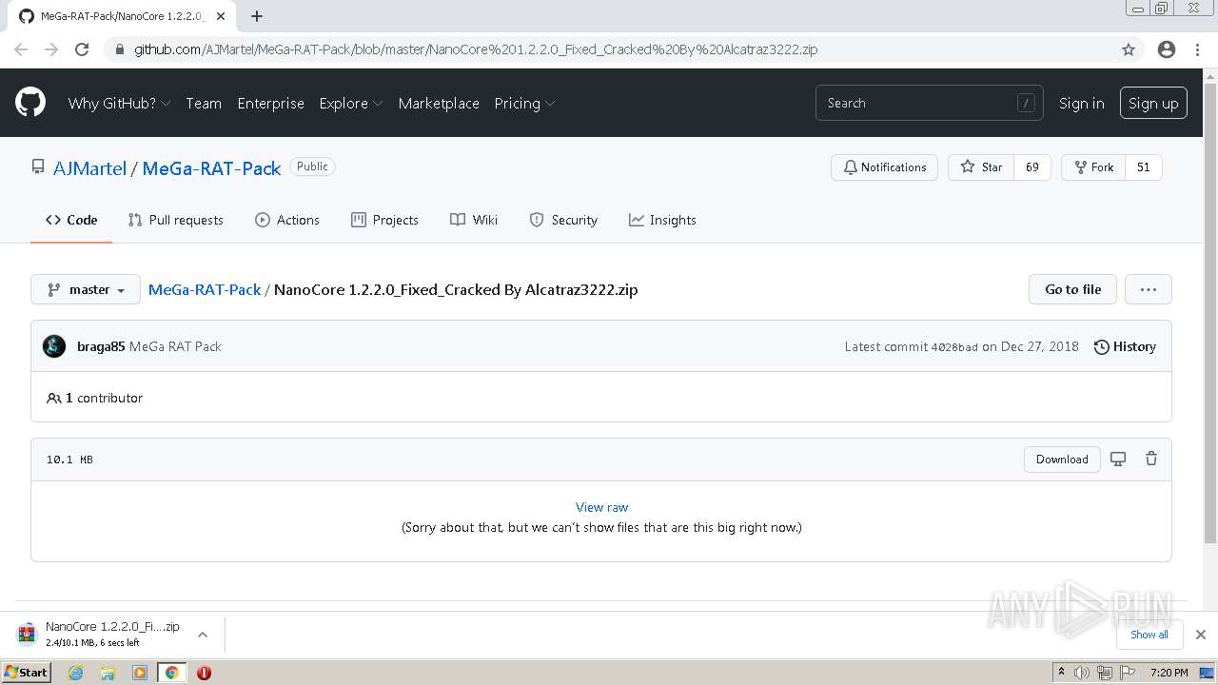Expand Explore dropdown menu
This screenshot has height=685, width=1218.
[x=351, y=103]
